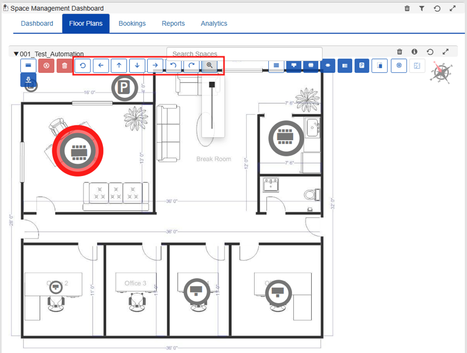Click the zoom magnifier button in toolbar
The height and width of the screenshot is (353, 467).
[209, 66]
